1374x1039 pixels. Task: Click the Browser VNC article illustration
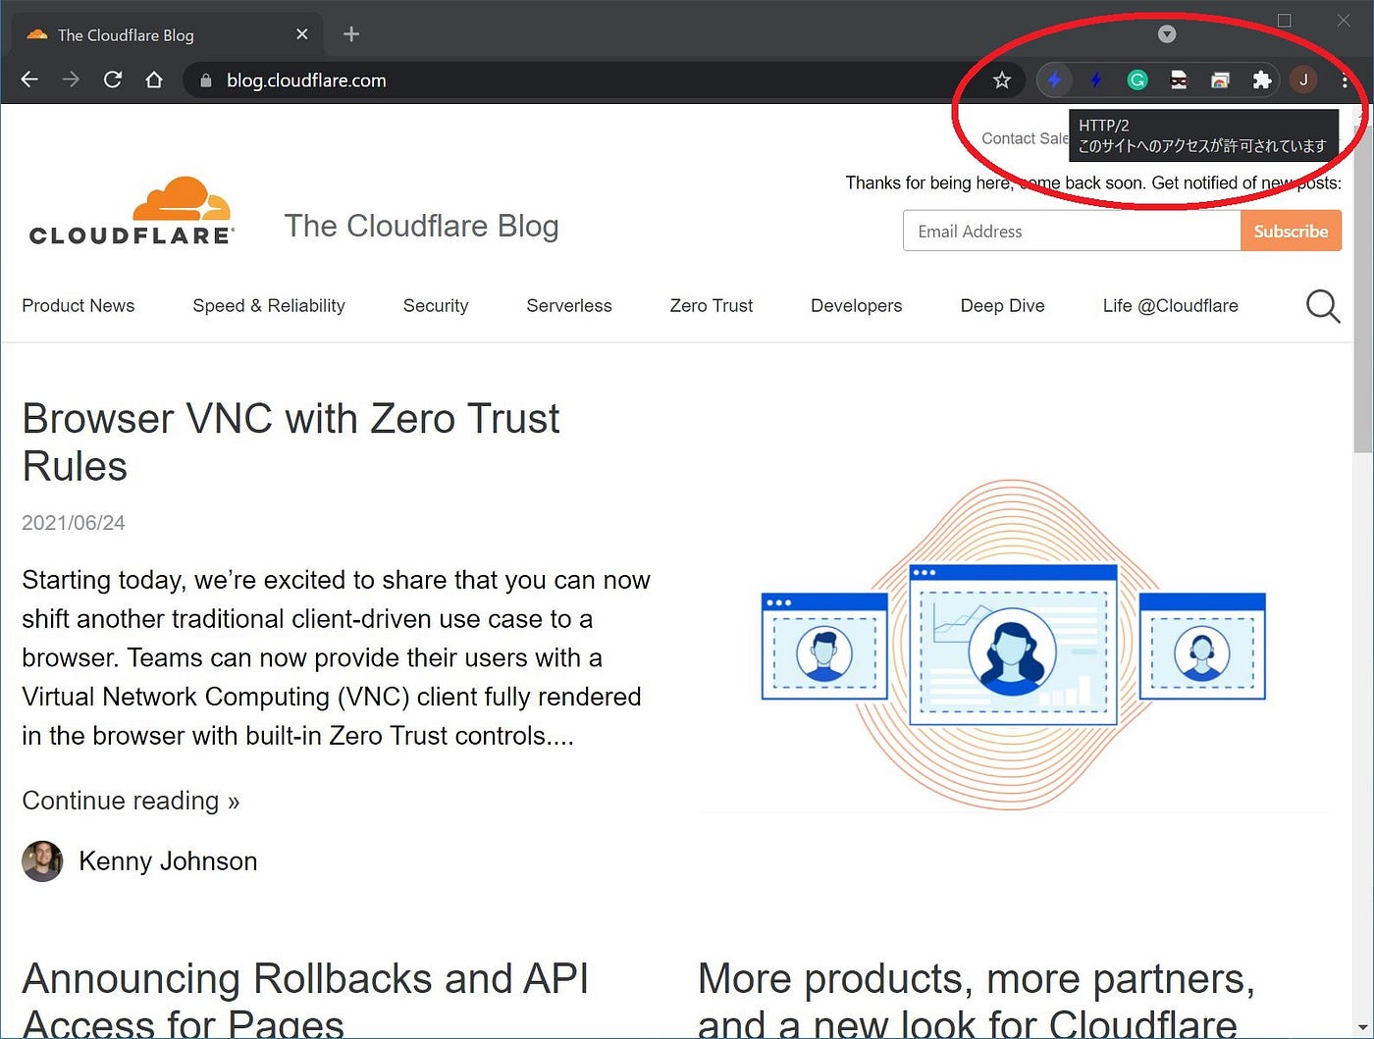(x=1013, y=645)
